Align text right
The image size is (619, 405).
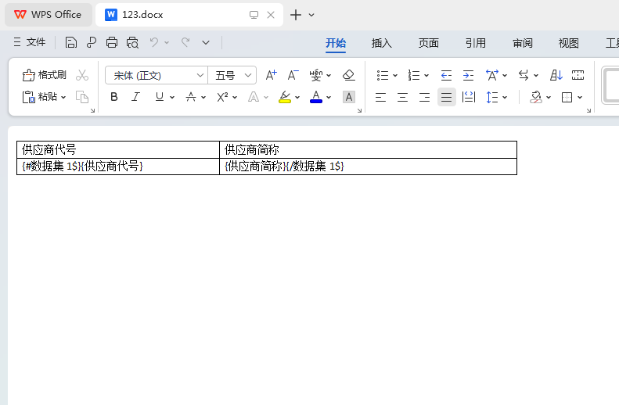425,97
